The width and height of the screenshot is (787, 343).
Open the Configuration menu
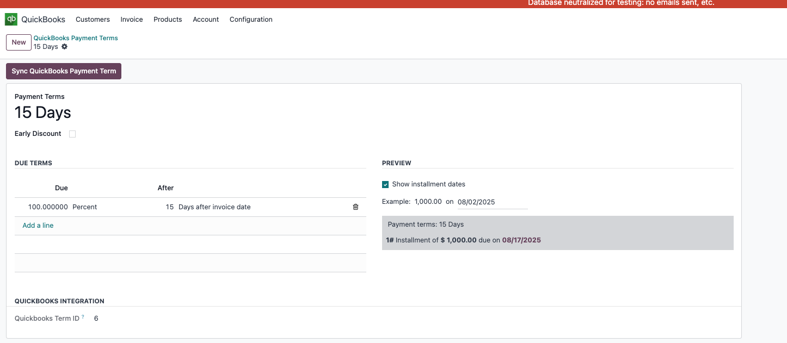pos(251,19)
